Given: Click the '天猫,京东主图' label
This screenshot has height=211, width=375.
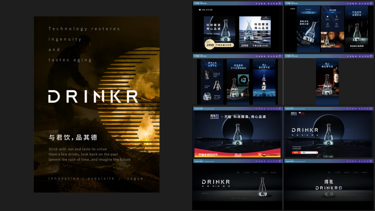Looking at the screenshot, I should pyautogui.click(x=206, y=10).
